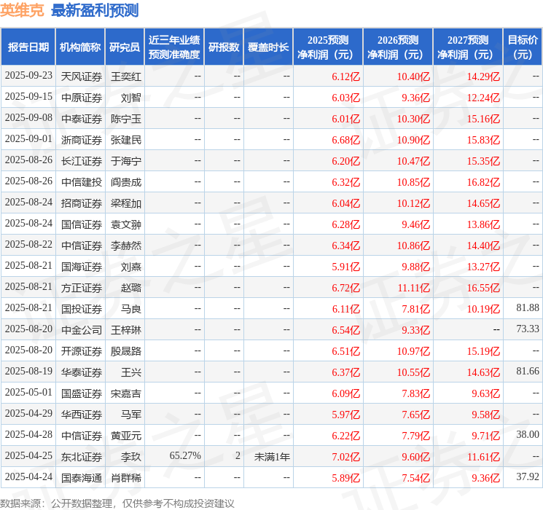
Task: Select the 国海证券 institution cell
Action: click(82, 267)
